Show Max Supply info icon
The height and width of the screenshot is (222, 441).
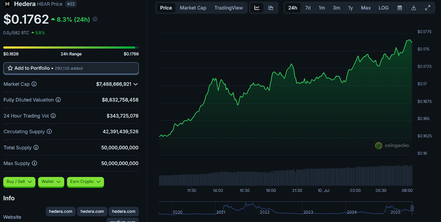pyautogui.click(x=34, y=163)
